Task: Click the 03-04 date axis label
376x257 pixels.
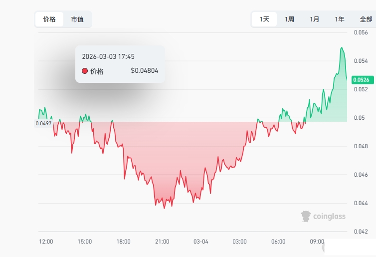Action: click(x=200, y=242)
